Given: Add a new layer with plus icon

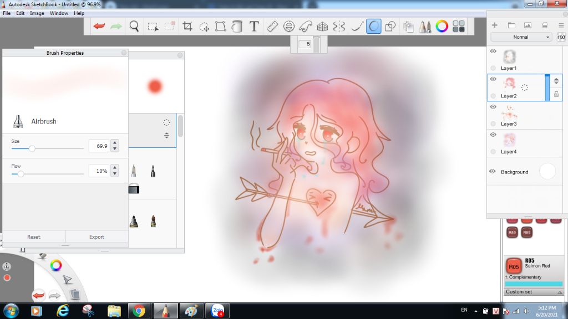Looking at the screenshot, I should pyautogui.click(x=494, y=25).
